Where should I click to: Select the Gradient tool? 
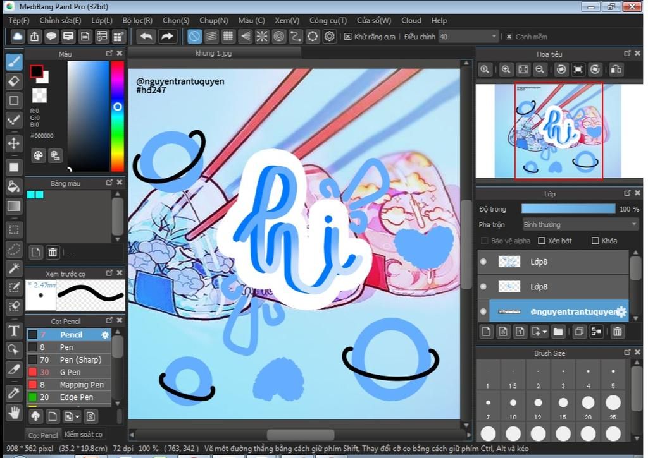click(x=14, y=206)
